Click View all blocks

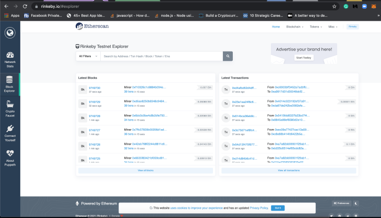145,170
